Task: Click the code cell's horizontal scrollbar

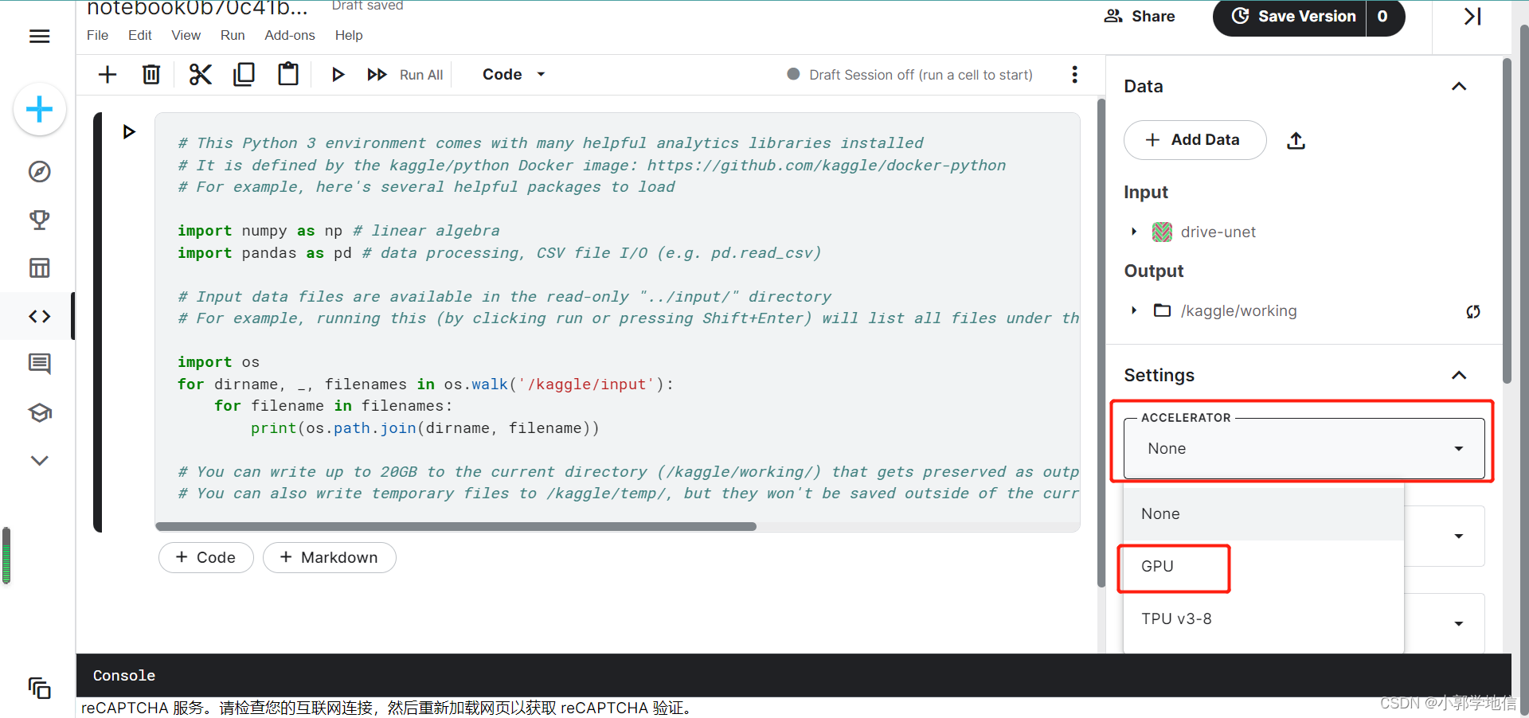Action: tap(456, 526)
